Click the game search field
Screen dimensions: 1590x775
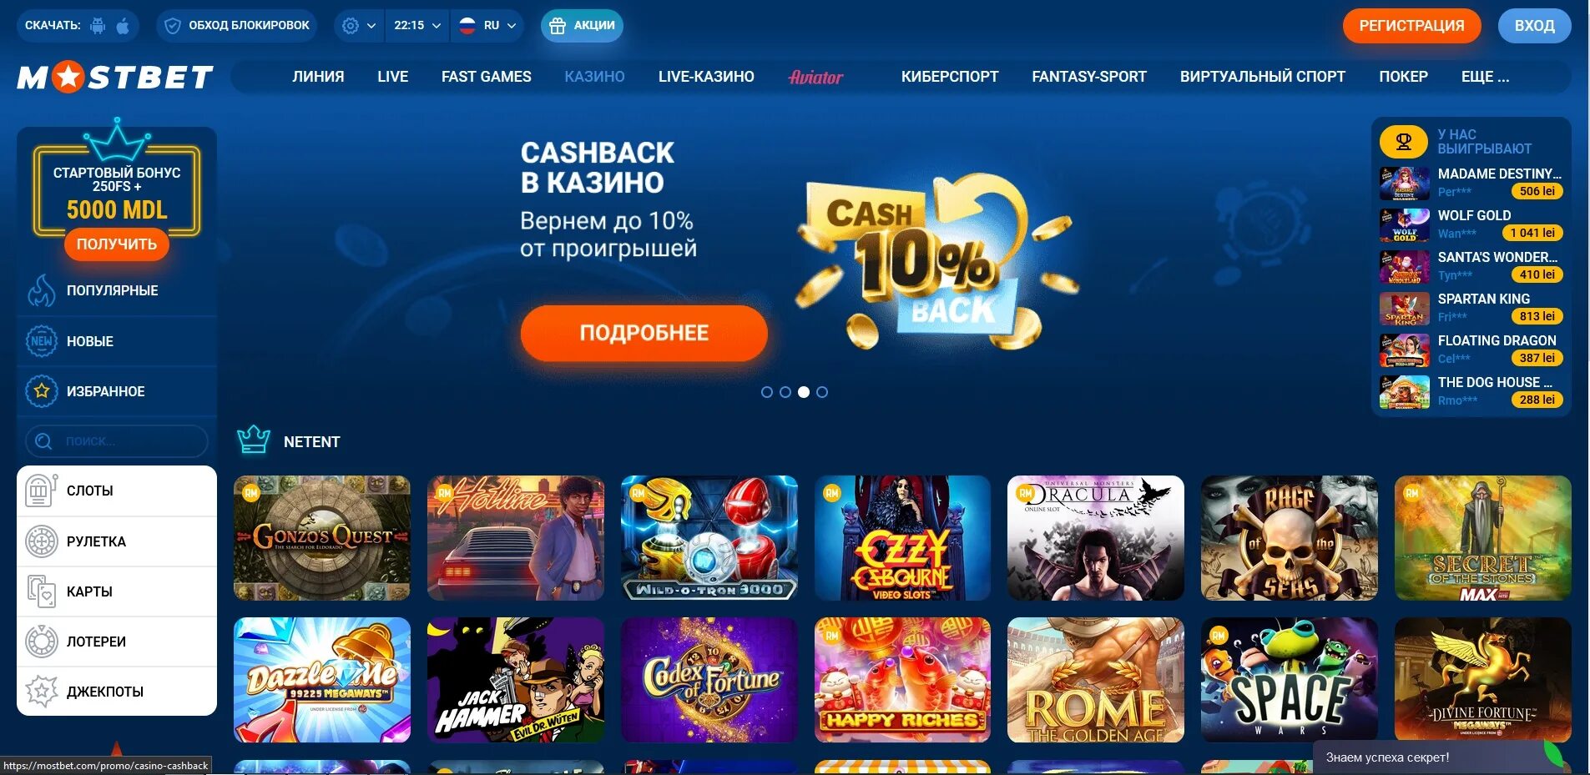pos(117,441)
